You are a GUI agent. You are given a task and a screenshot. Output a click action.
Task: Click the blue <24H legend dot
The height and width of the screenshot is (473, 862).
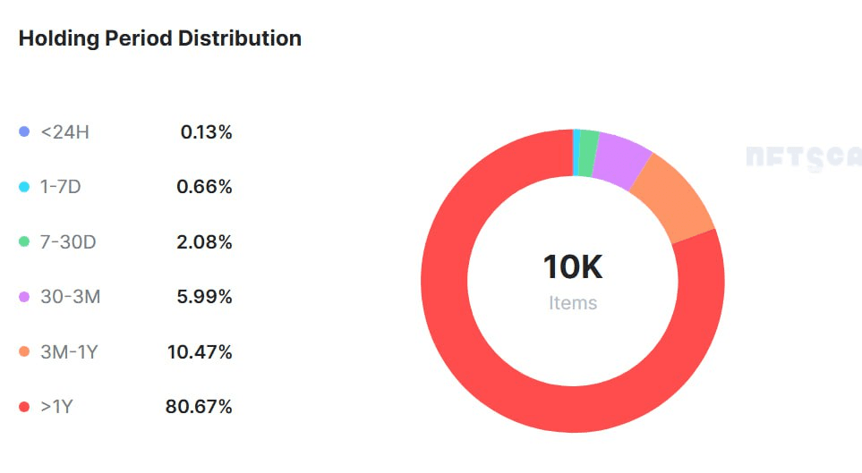coord(24,132)
